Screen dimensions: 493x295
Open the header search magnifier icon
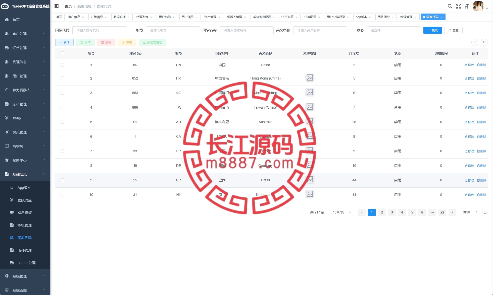point(450,6)
